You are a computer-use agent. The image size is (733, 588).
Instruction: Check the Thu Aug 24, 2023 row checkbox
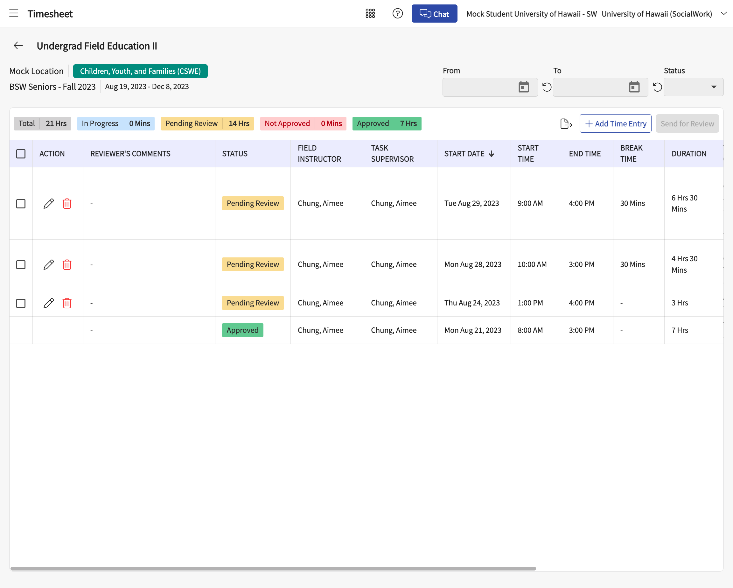coord(21,303)
